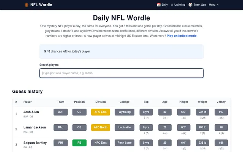Viewport: 243px width, 152px height.
Task: Click the football logo icon
Action: [x=27, y=5]
